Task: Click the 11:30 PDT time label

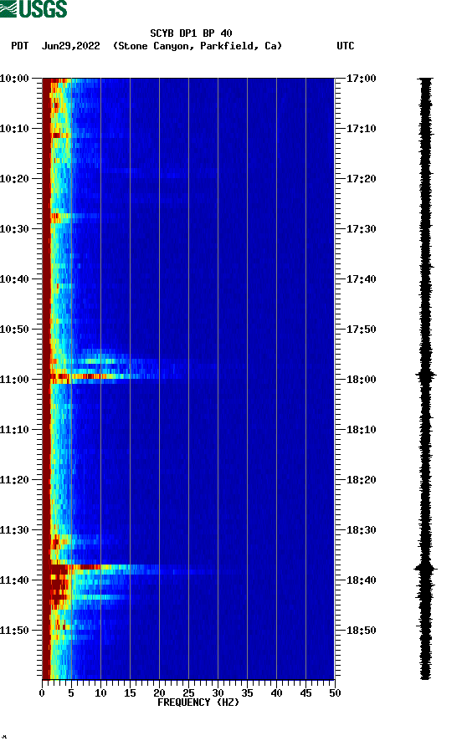Action: tap(14, 530)
